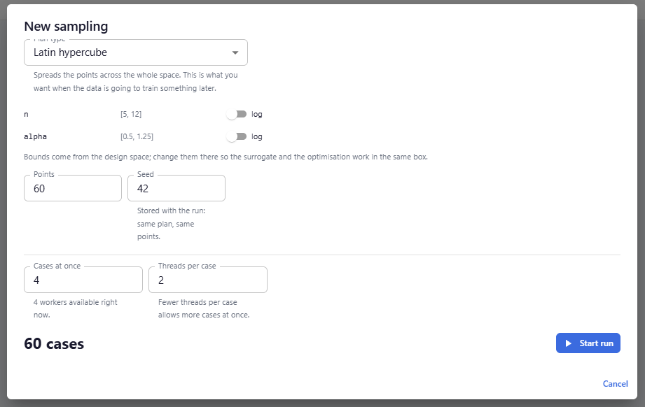Open the plan type dropdown arrow
Image resolution: width=645 pixels, height=407 pixels.
pos(235,52)
